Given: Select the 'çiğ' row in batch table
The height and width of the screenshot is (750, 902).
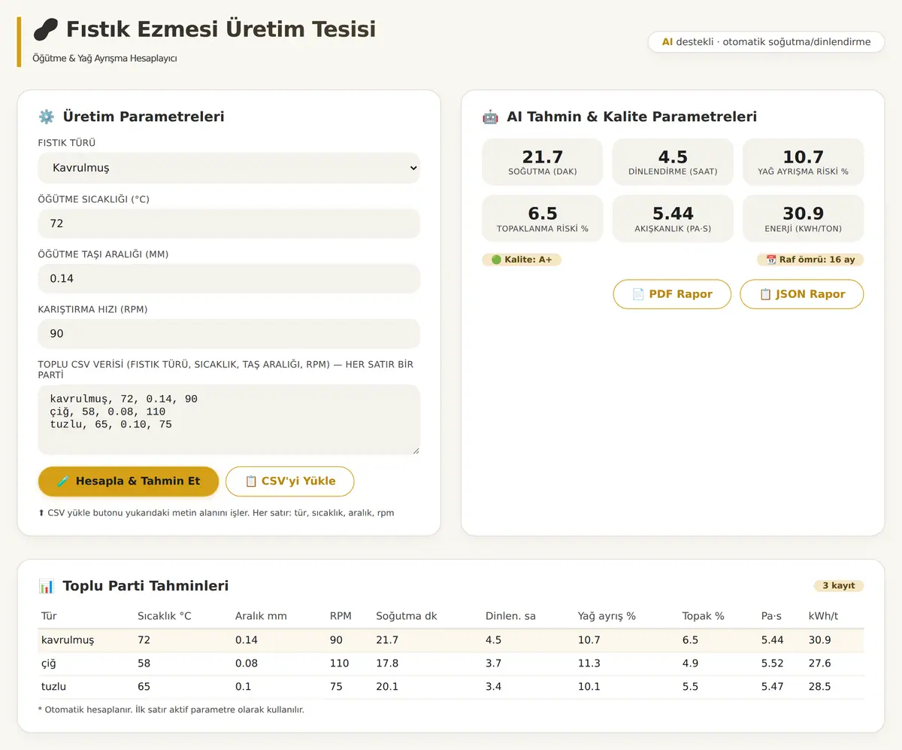Looking at the screenshot, I should click(451, 663).
